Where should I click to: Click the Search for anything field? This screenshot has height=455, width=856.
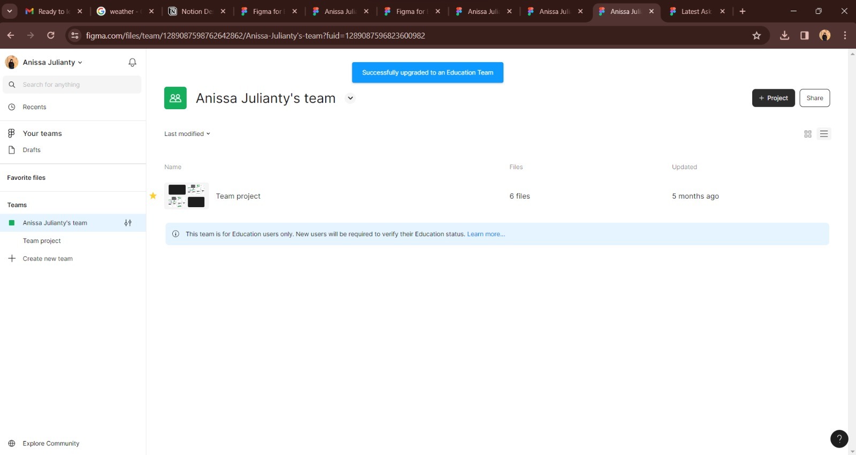click(x=72, y=85)
